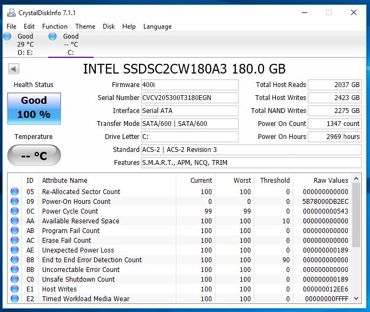
Task: Click Total Host Writes value 2423 GB
Action: (x=335, y=98)
